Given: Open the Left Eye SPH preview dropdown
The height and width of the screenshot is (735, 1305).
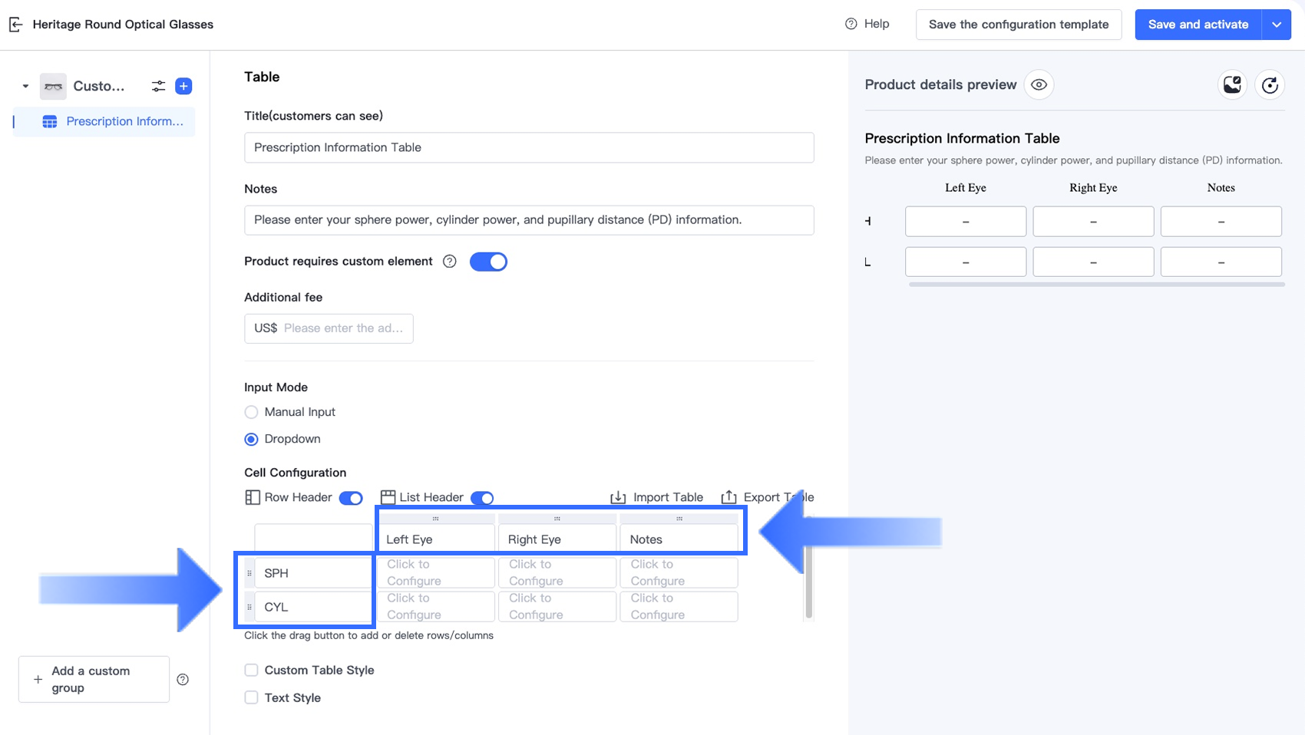Looking at the screenshot, I should pos(965,221).
